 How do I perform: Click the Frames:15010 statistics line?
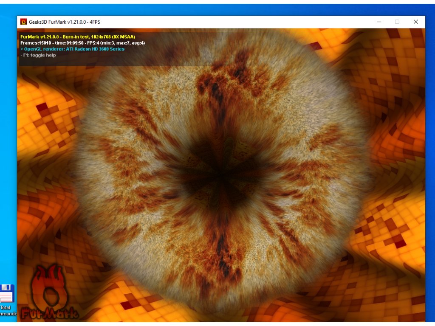coord(83,43)
